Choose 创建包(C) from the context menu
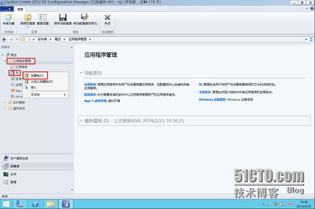 coord(45,76)
